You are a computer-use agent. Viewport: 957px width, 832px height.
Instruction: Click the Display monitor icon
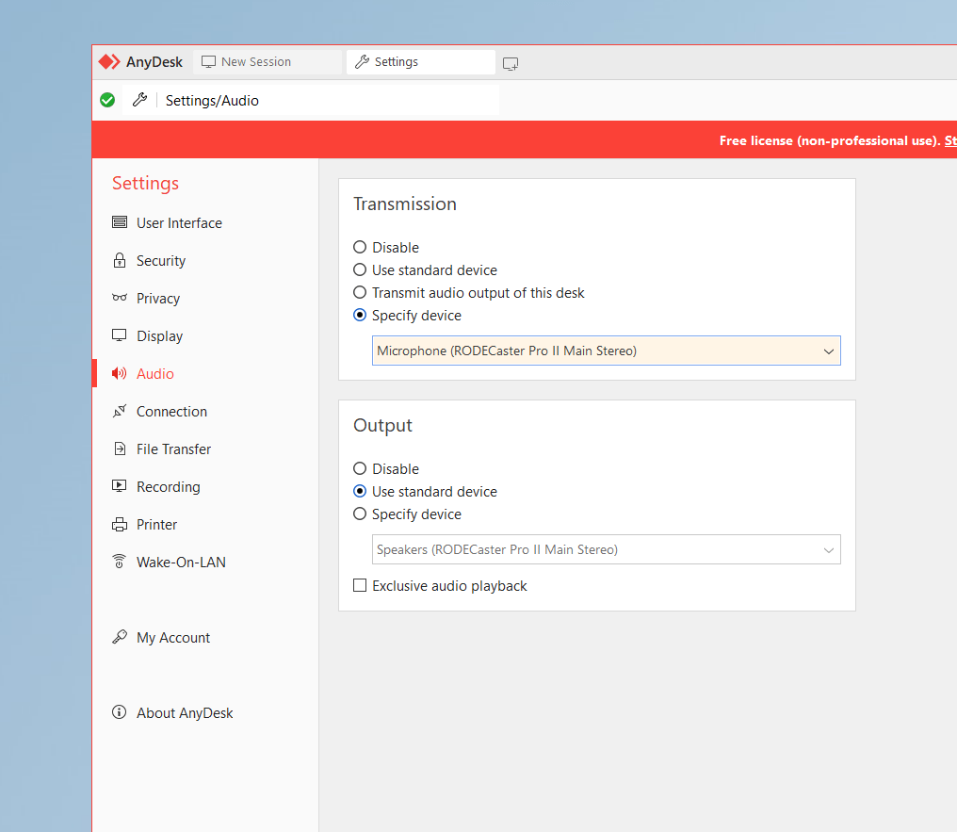pos(120,335)
